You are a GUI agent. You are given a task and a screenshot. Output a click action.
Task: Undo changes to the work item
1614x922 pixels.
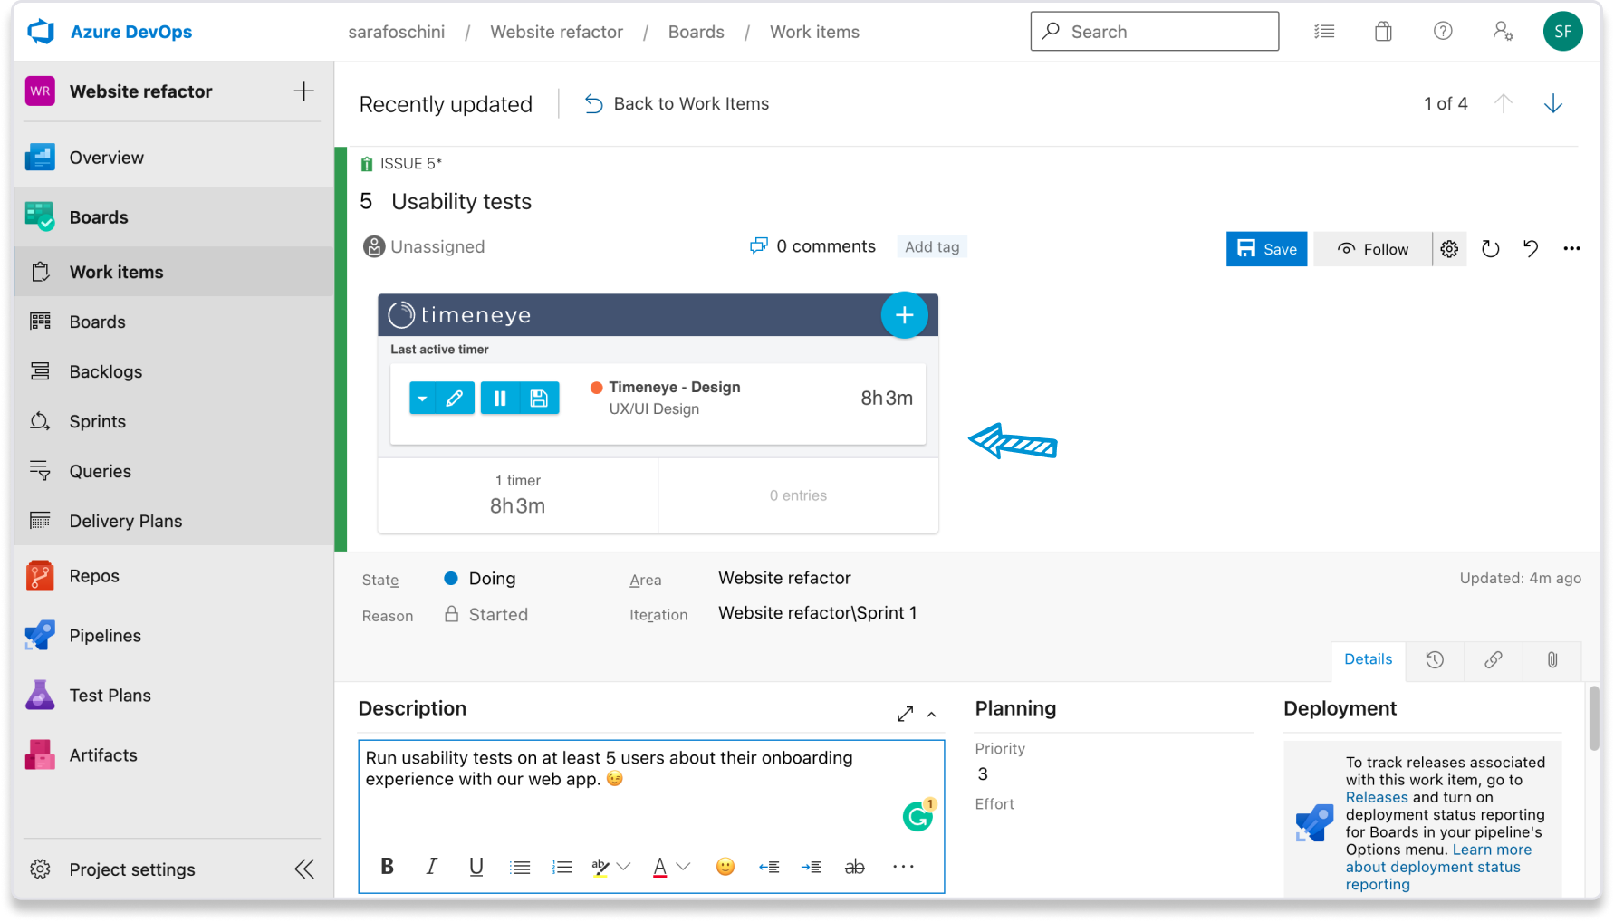coord(1531,249)
